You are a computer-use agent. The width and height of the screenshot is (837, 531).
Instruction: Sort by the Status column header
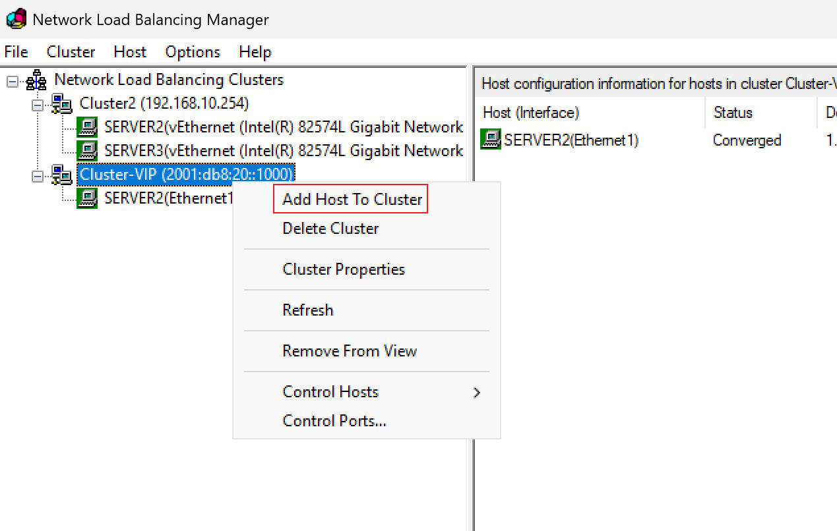point(761,113)
